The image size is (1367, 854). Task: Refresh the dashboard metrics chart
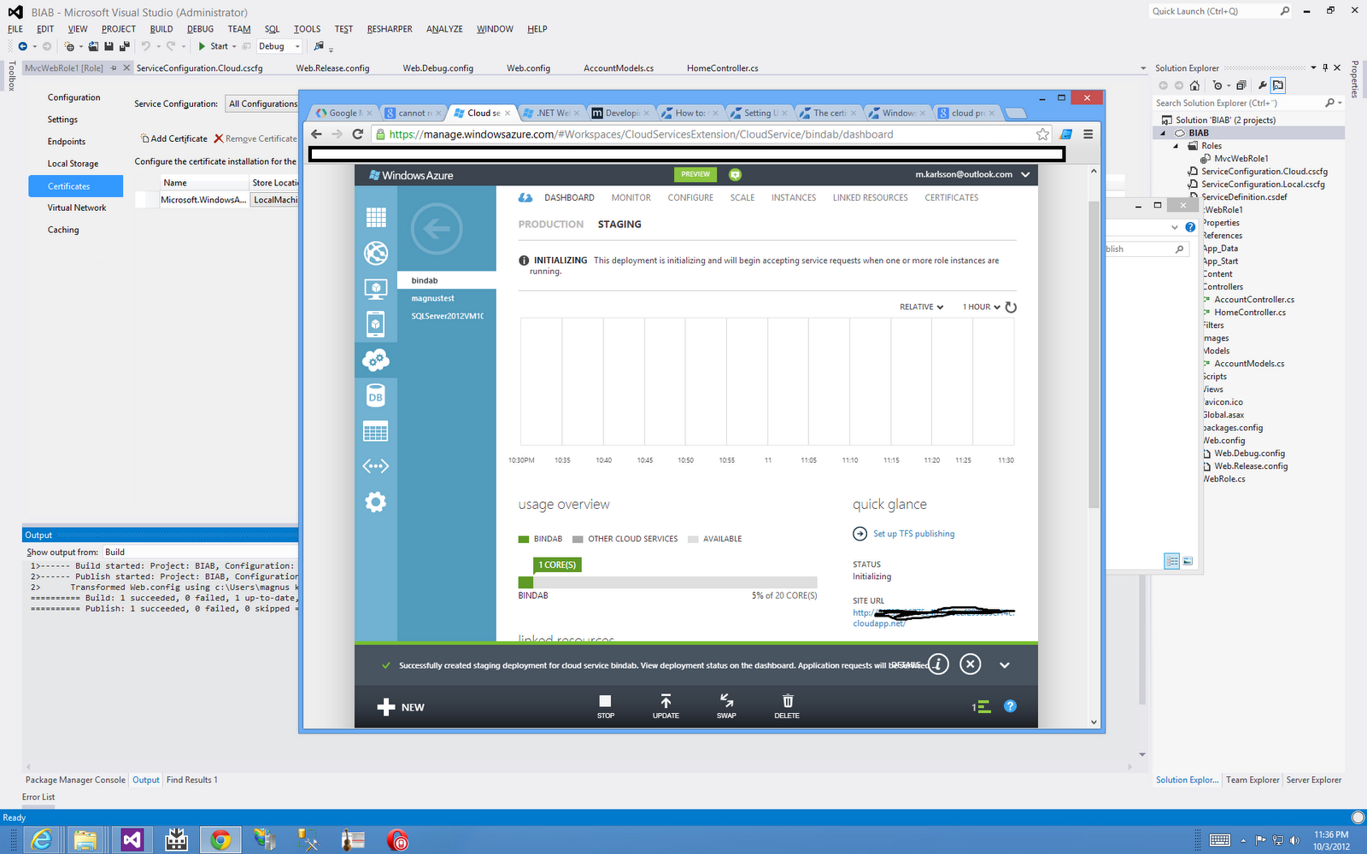point(1011,307)
